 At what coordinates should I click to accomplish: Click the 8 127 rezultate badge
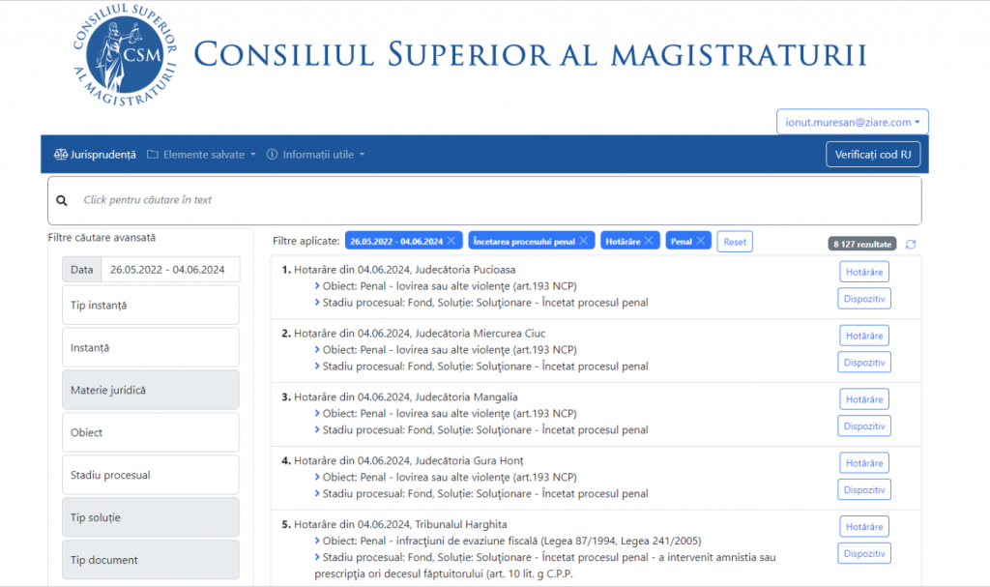[861, 244]
